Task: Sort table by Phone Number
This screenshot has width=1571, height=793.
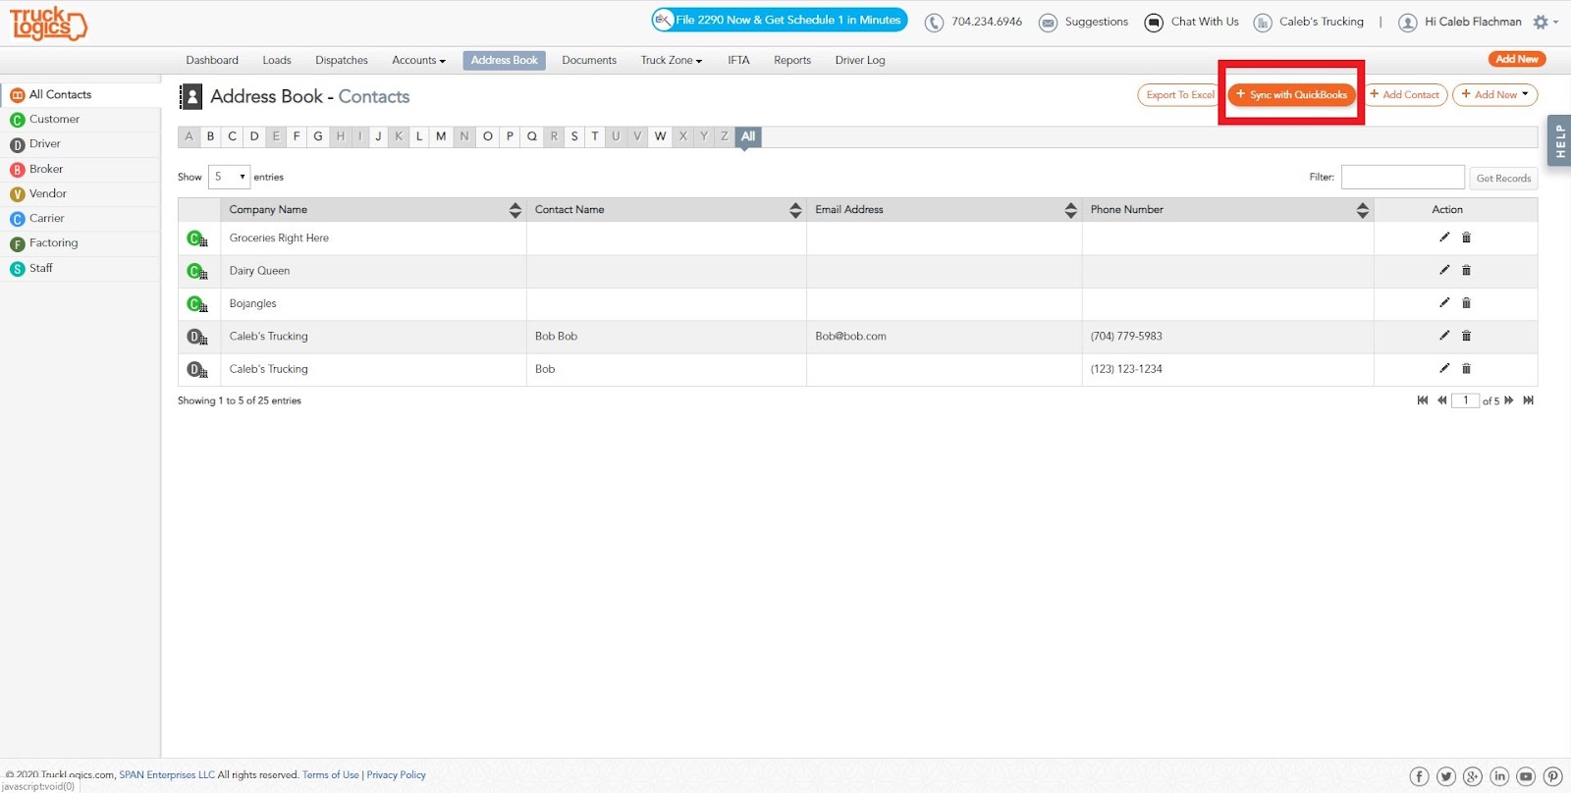Action: (x=1362, y=210)
